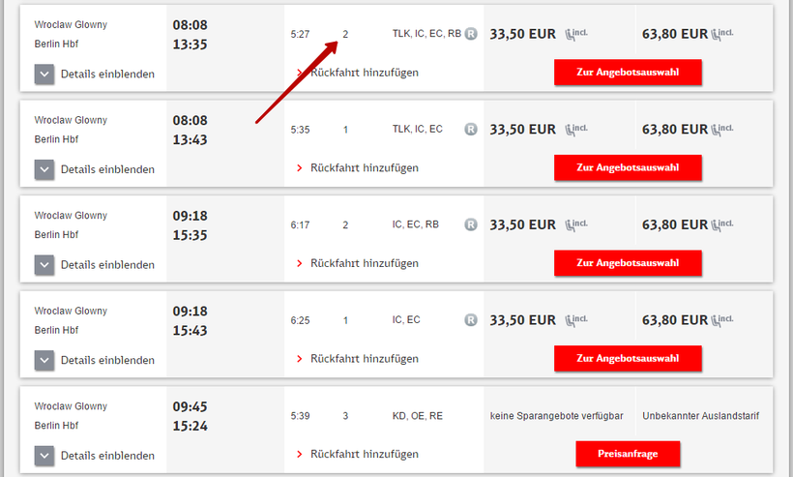Click the seat-included icon beside the first 63,80 EUR price
The image size is (793, 477).
pos(721,34)
